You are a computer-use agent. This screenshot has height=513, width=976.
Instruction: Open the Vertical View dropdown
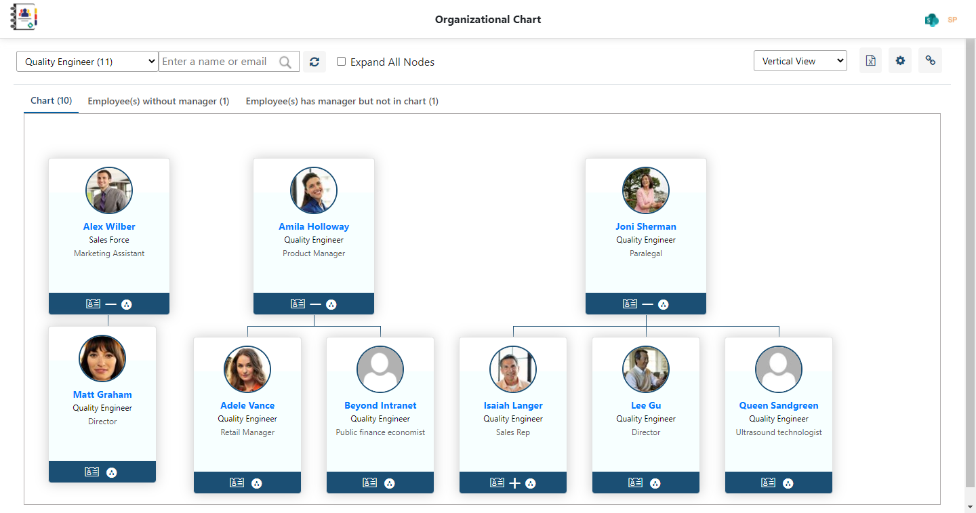click(x=800, y=60)
